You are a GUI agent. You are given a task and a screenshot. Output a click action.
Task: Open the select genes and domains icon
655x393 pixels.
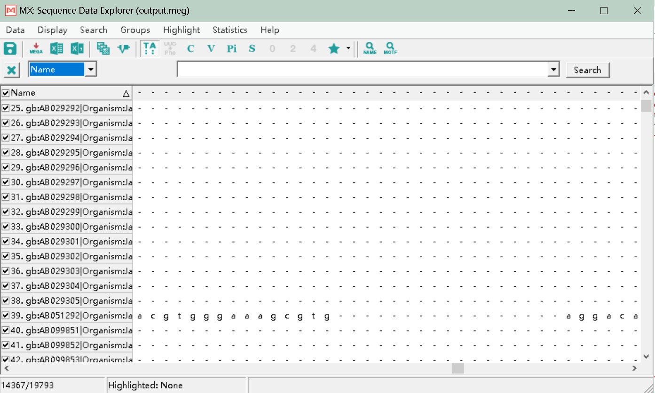(103, 48)
